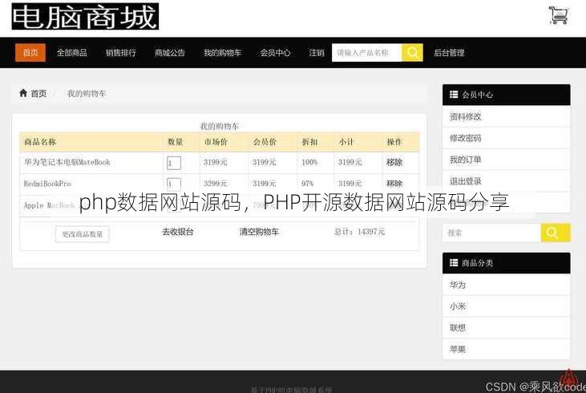Click the 华为笔记本电脑MateBook product name

pos(67,162)
